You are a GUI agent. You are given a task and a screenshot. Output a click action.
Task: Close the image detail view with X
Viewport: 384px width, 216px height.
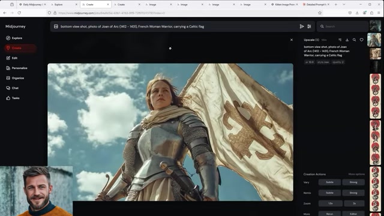[x=292, y=40]
